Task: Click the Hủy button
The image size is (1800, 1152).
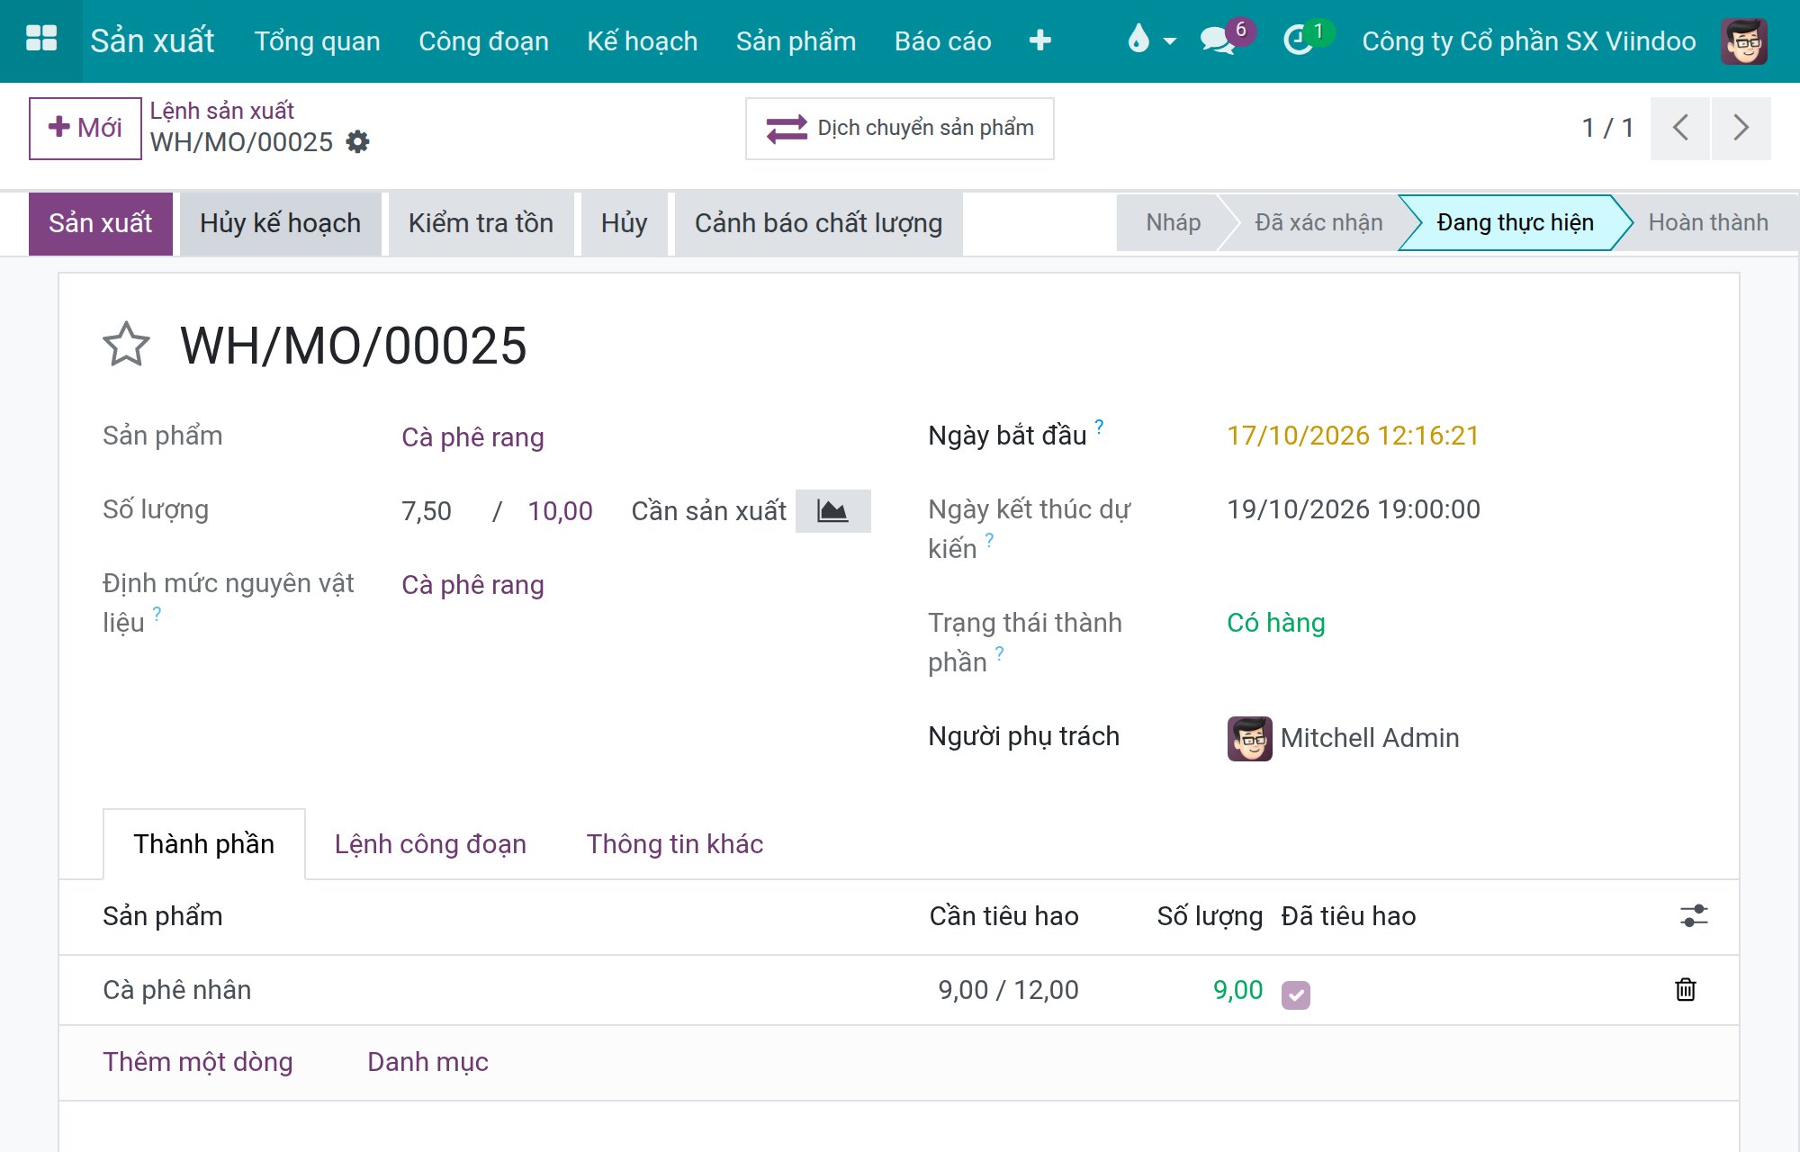Action: click(625, 223)
